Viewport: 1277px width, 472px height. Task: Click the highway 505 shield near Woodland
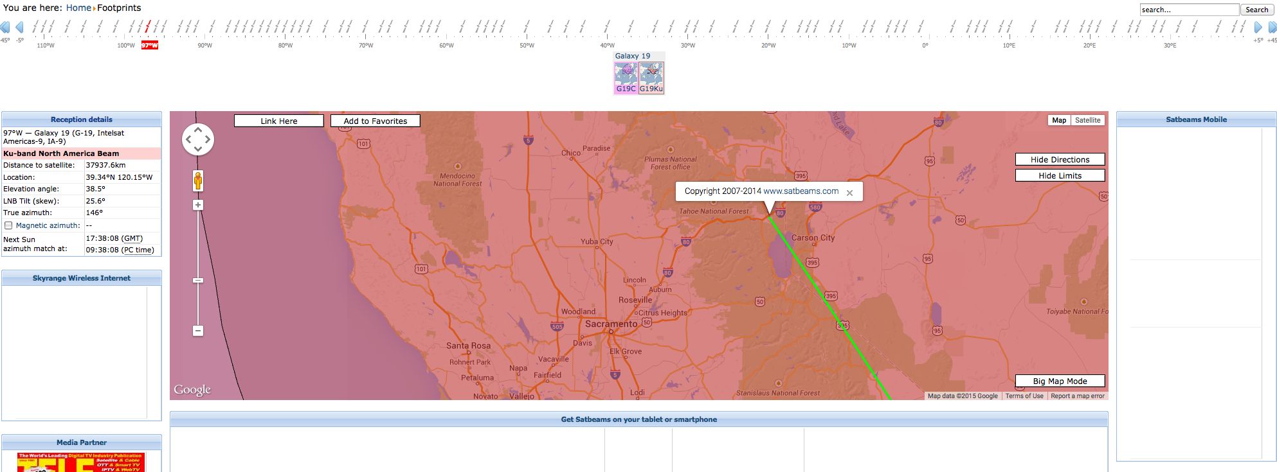pos(557,326)
